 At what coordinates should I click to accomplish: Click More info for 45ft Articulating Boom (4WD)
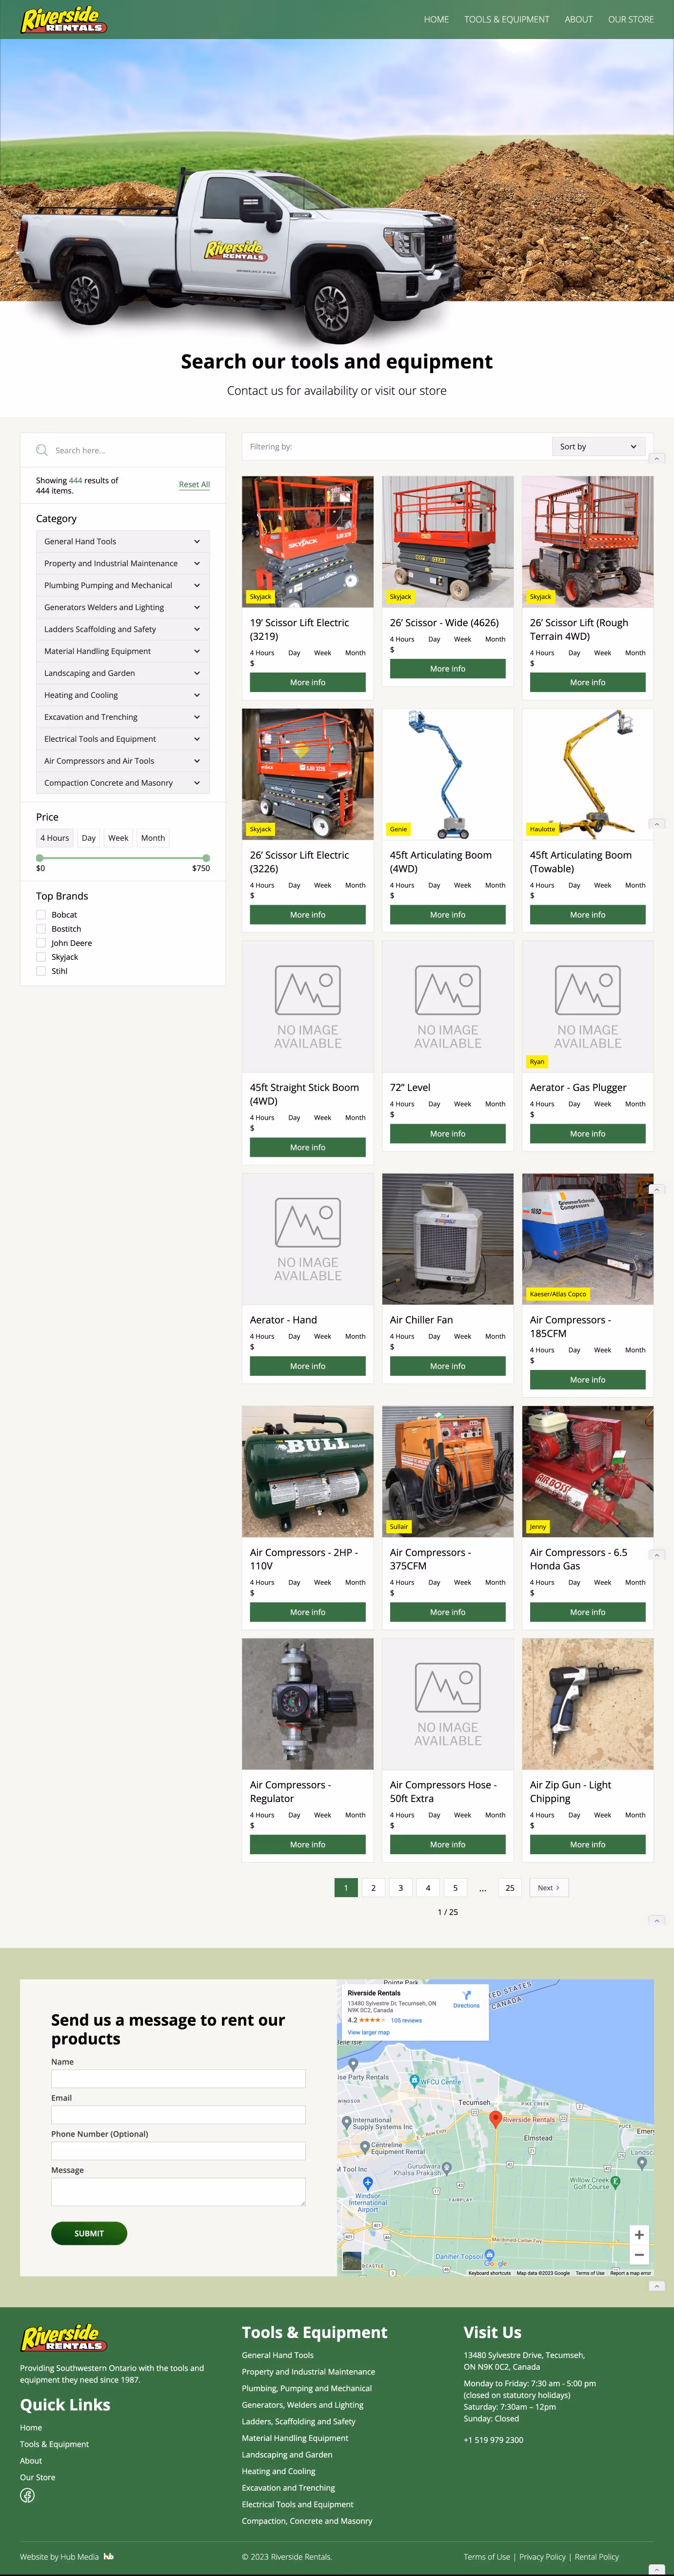[448, 915]
